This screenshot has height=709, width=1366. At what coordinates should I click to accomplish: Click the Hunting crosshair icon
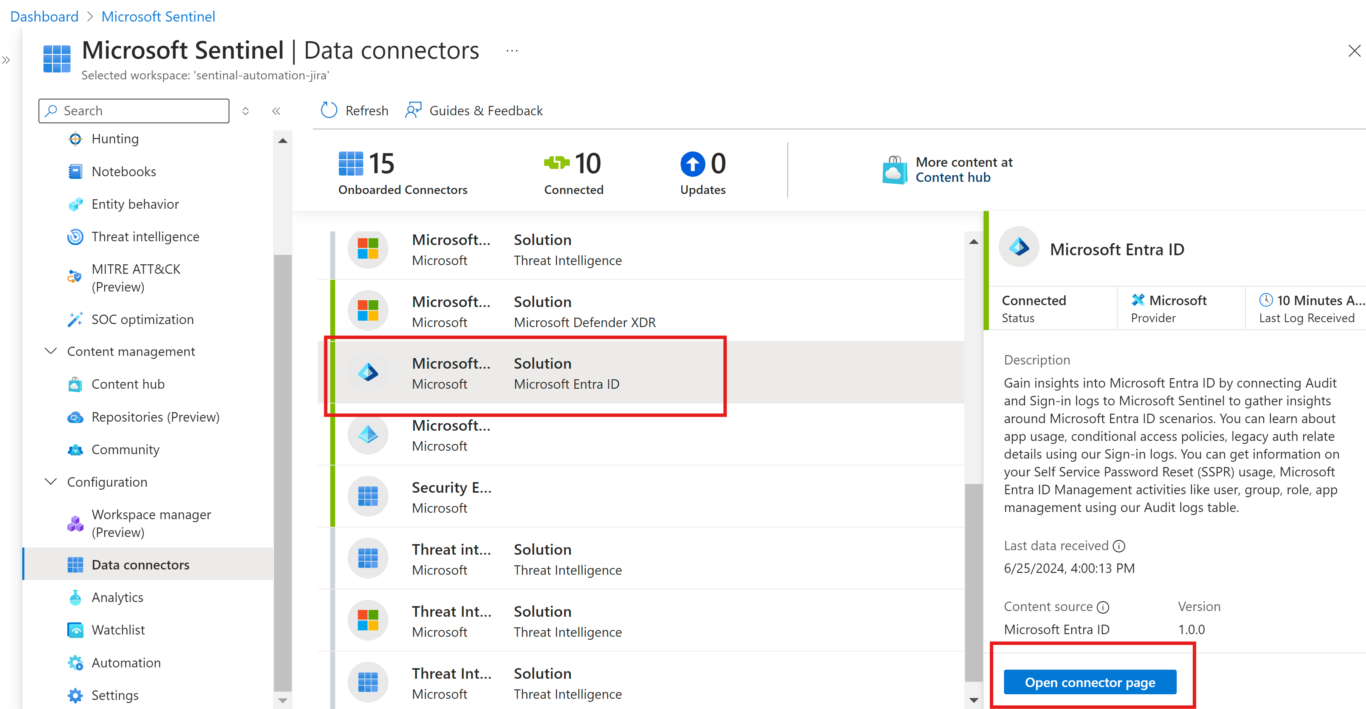click(75, 139)
